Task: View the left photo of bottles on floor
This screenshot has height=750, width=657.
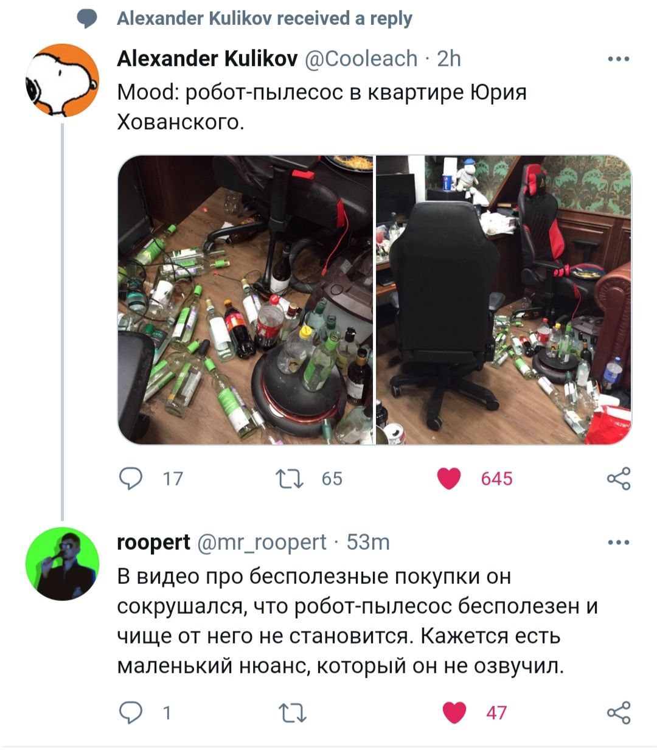Action: pos(245,300)
